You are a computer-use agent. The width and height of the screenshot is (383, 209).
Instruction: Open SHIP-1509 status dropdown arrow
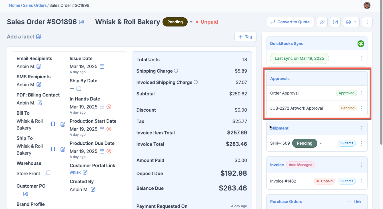[x=321, y=143]
